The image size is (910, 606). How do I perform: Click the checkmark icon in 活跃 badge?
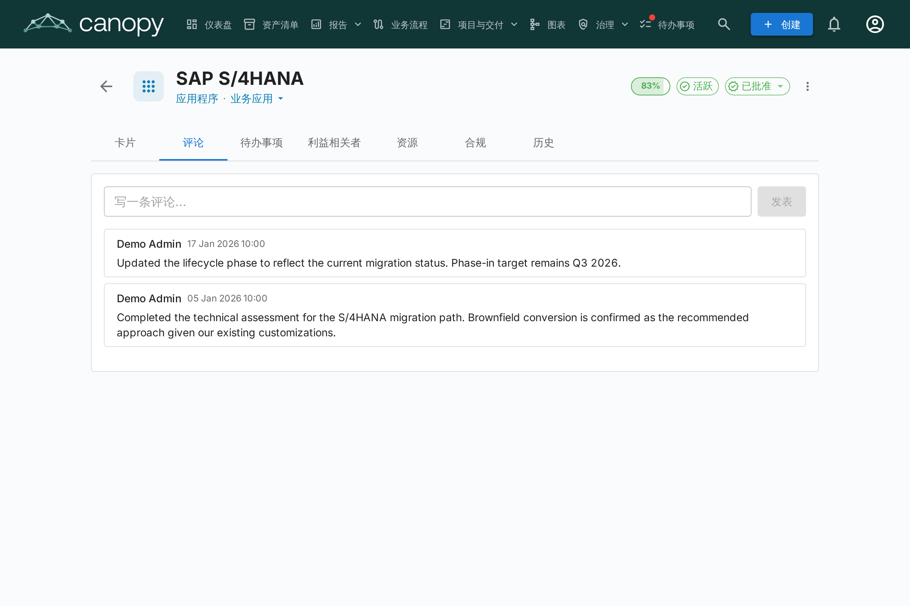pyautogui.click(x=685, y=86)
